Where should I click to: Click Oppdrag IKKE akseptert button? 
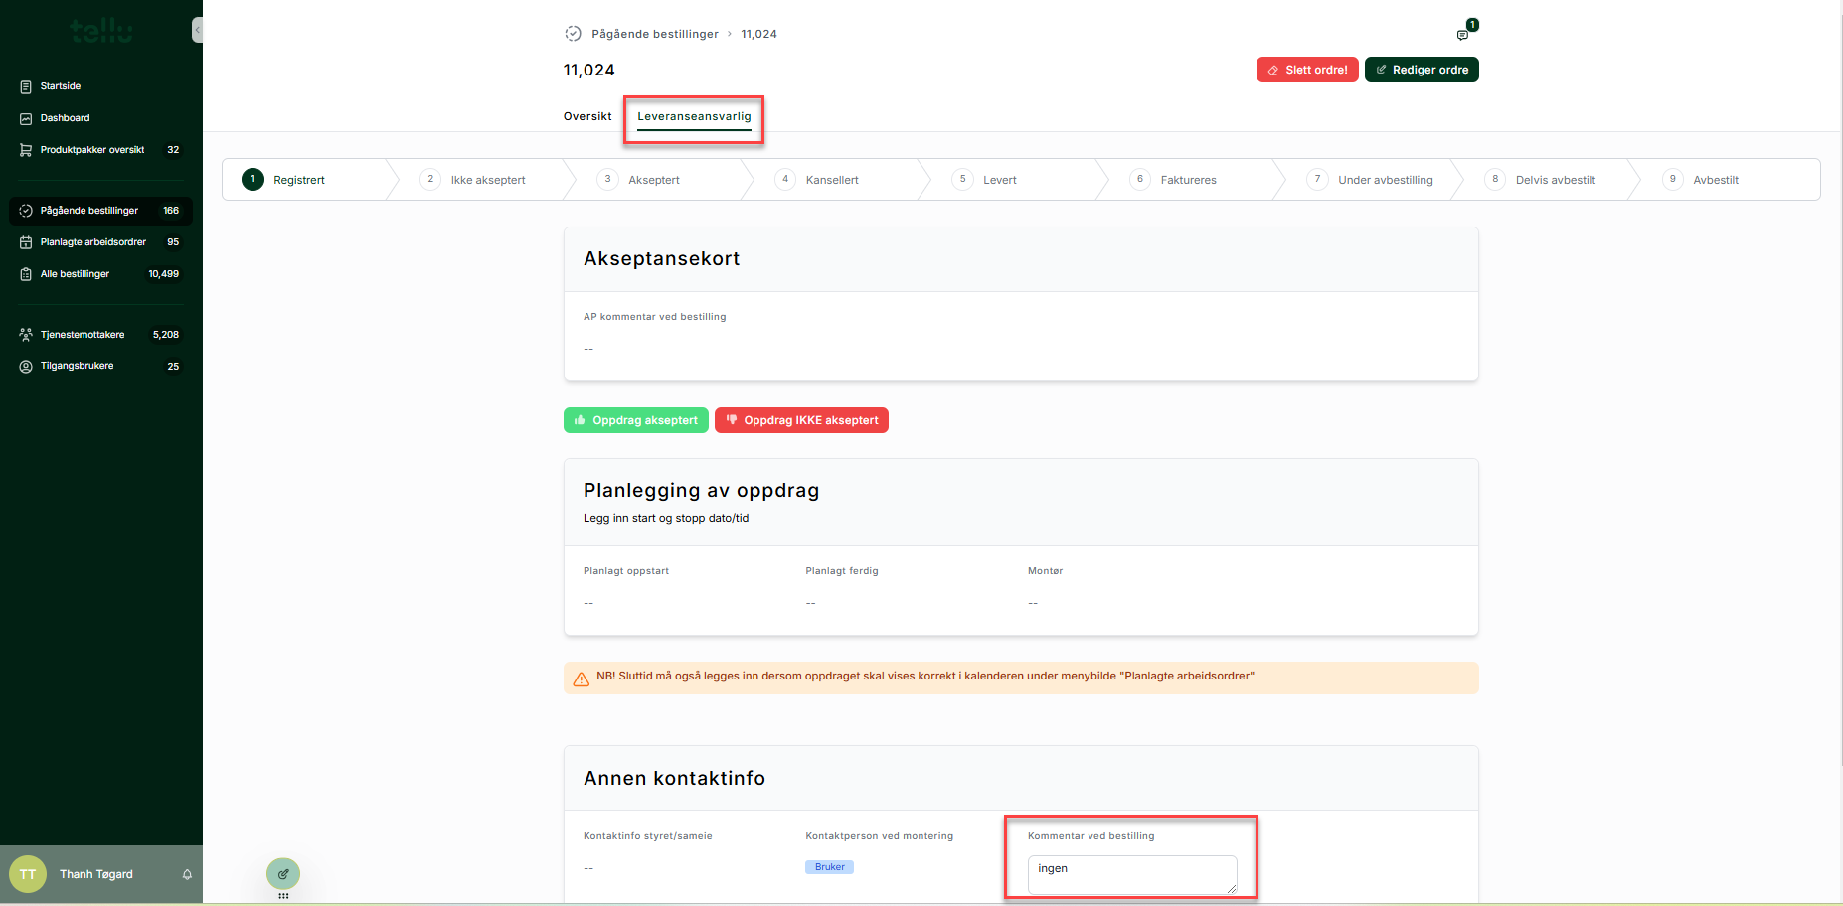801,420
